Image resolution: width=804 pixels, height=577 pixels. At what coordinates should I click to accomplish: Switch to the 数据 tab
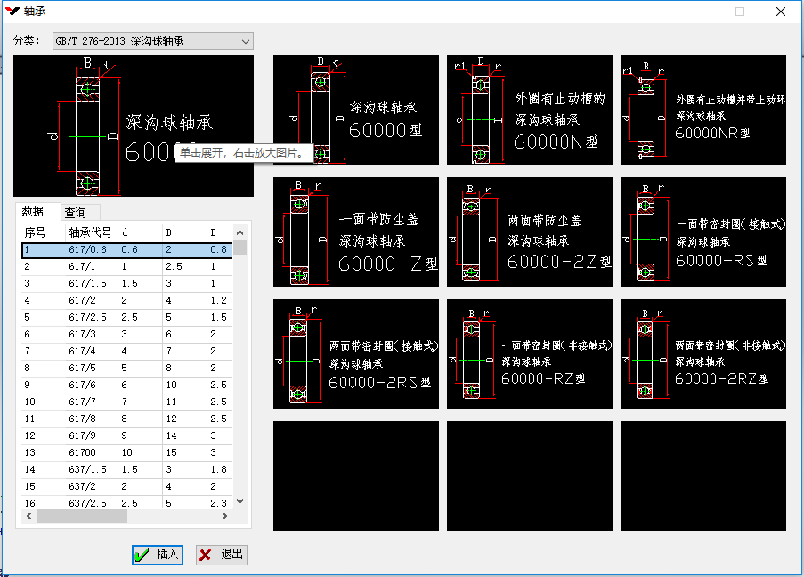(33, 212)
